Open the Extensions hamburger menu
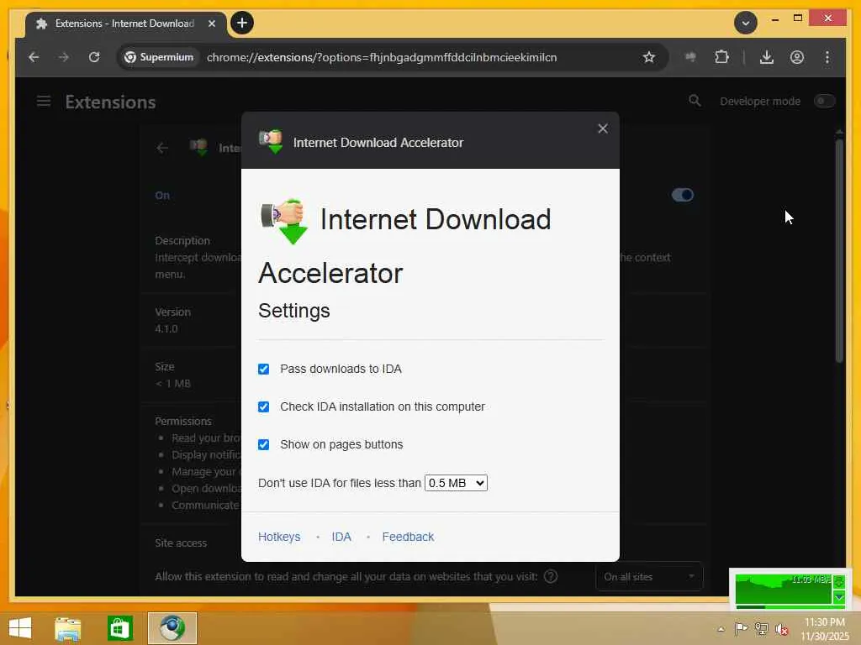This screenshot has width=861, height=645. tap(44, 102)
